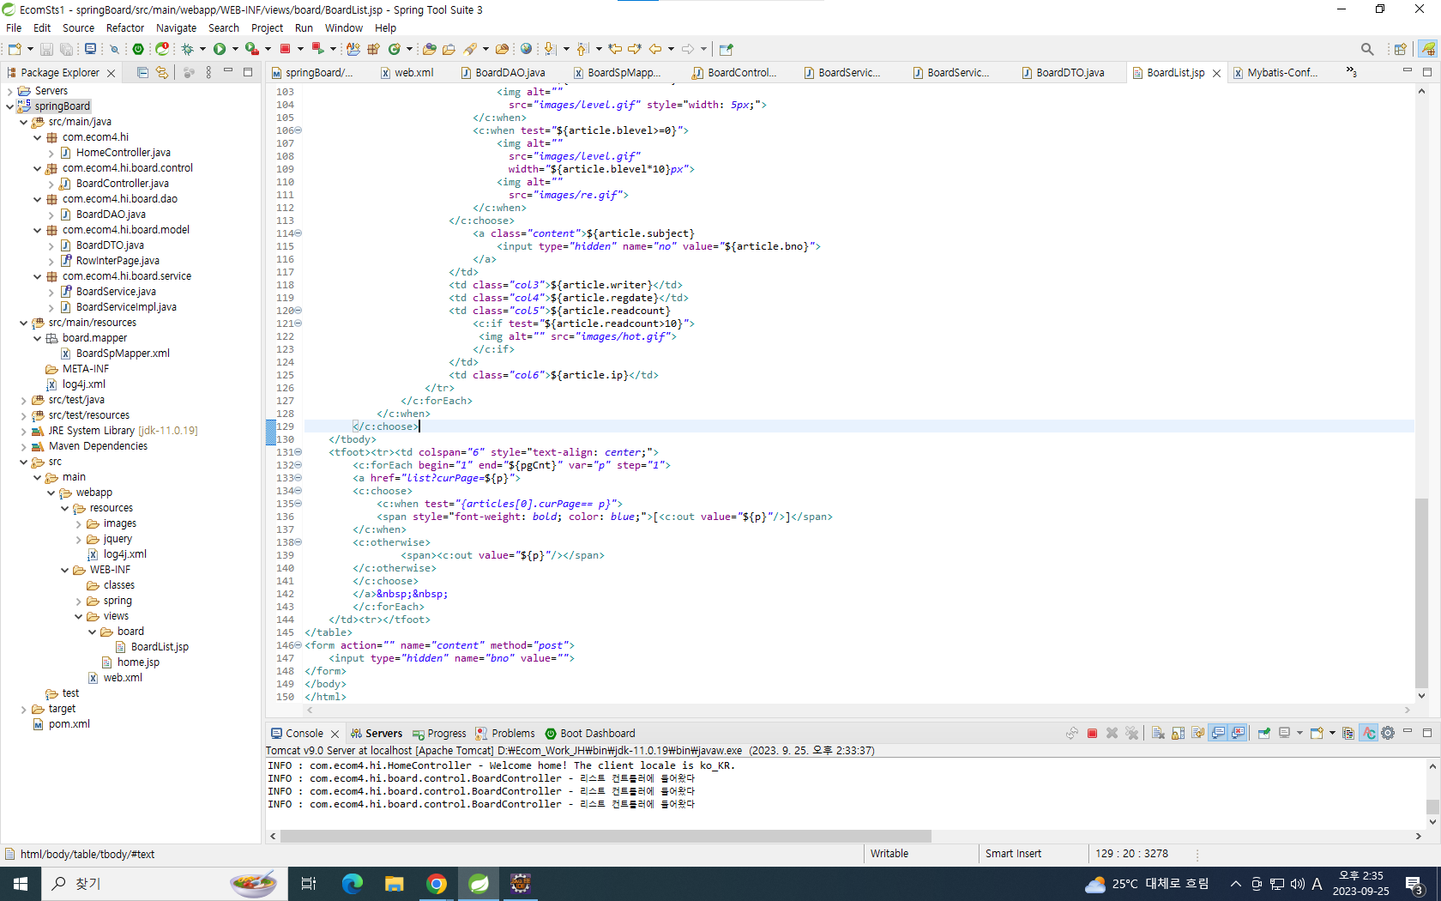Click the editor vertical scrollbar thumb
The width and height of the screenshot is (1441, 901).
(x=1421, y=592)
